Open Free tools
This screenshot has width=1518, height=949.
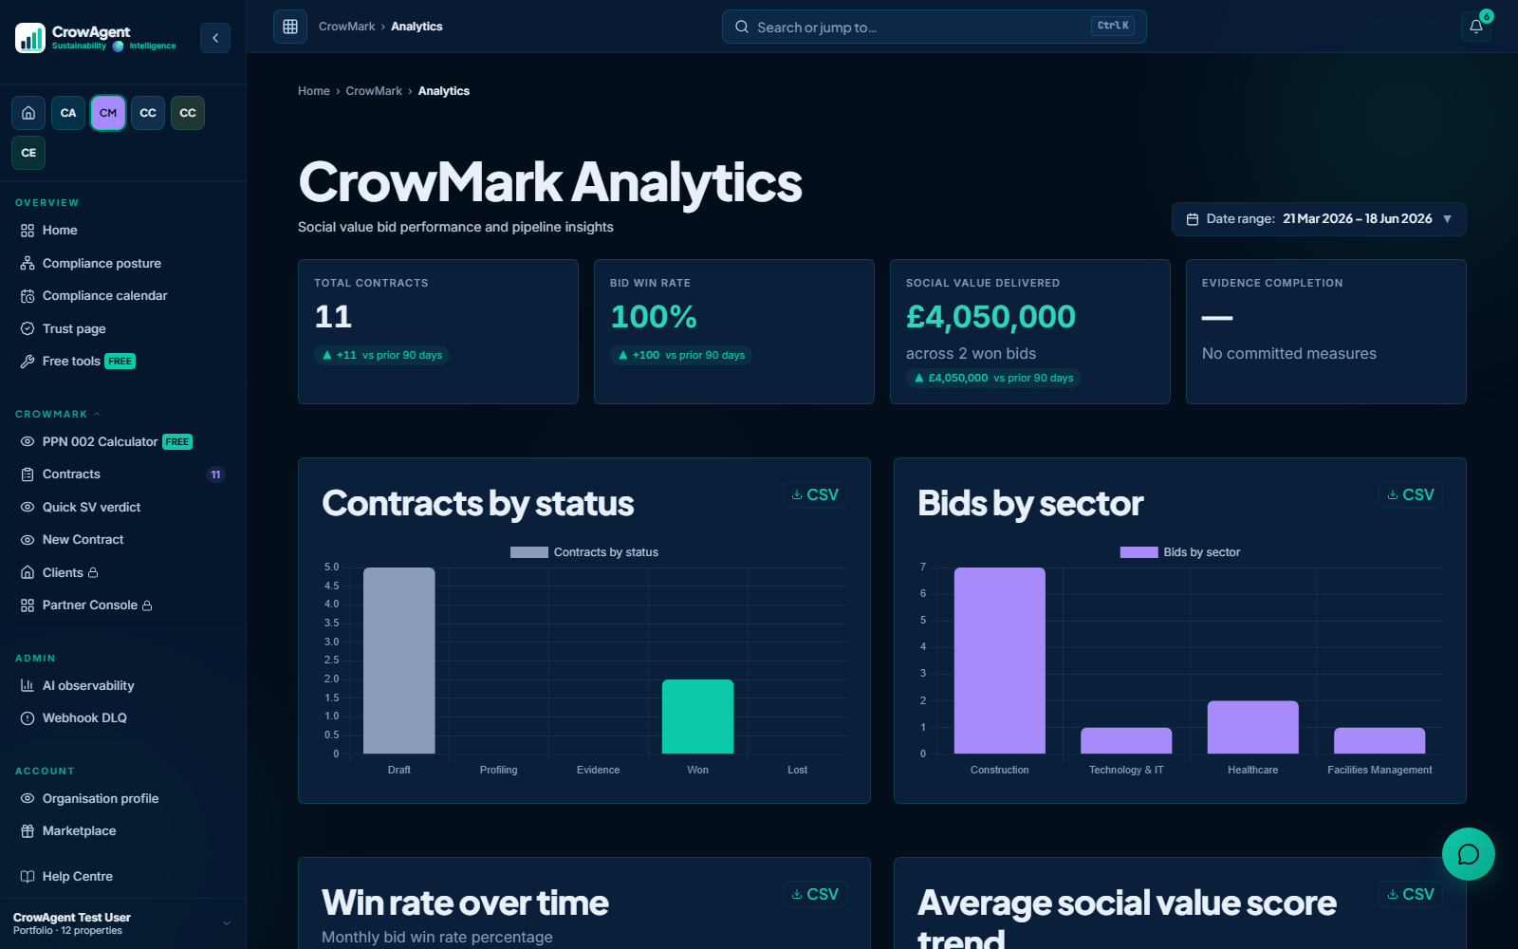[121, 362]
